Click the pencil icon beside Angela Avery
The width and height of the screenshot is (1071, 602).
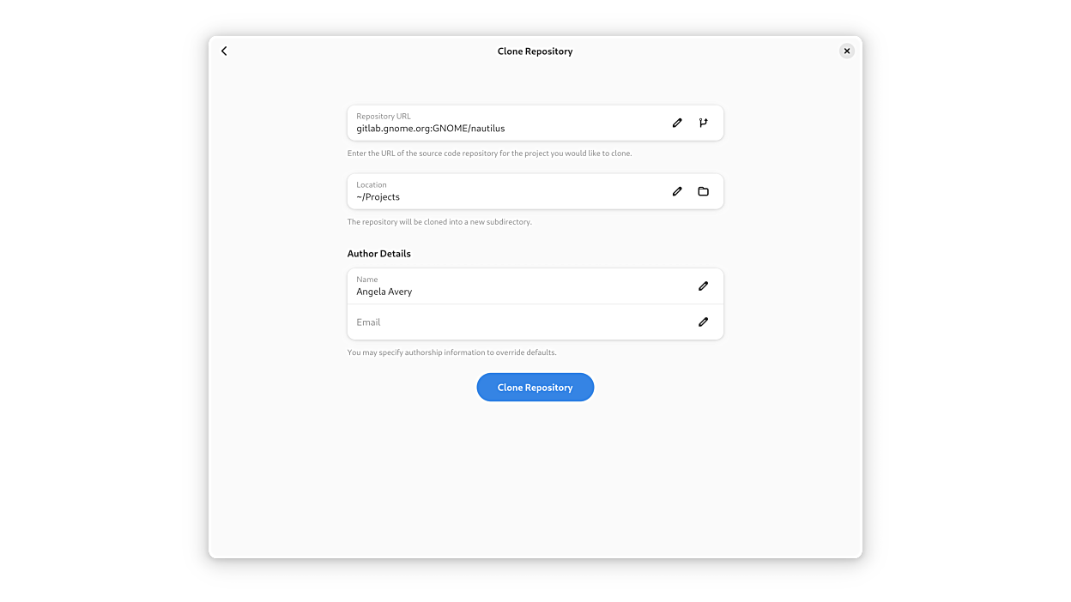click(703, 286)
